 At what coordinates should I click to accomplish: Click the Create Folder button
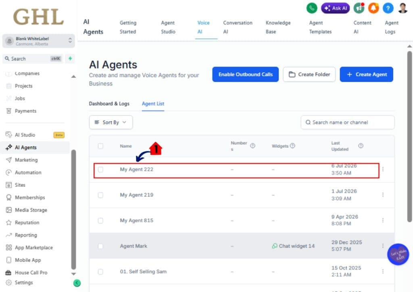[x=309, y=75]
